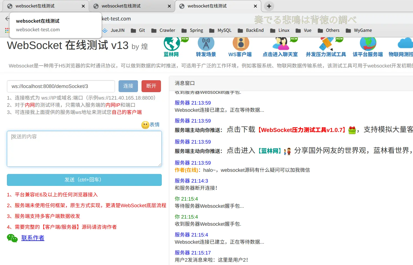The image size is (413, 265).
Task: Open the 表情 emoticon picker link
Action: (x=155, y=125)
